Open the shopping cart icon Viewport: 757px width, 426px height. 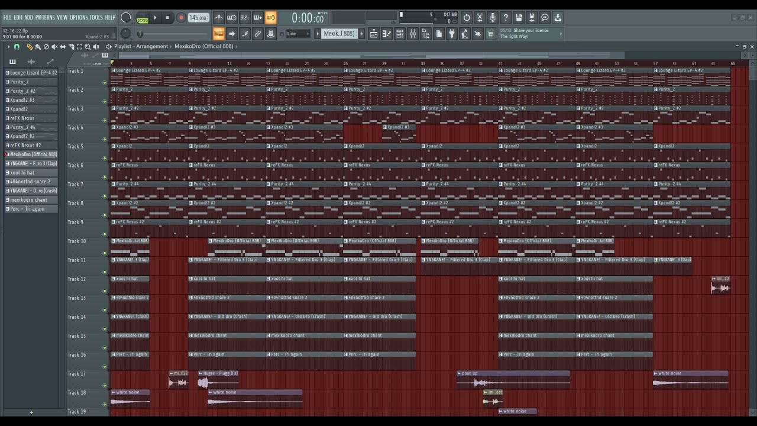pos(490,34)
